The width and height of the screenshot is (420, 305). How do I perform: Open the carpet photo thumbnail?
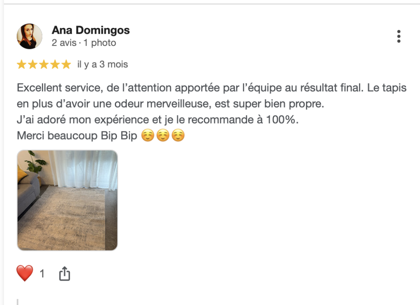(x=67, y=200)
